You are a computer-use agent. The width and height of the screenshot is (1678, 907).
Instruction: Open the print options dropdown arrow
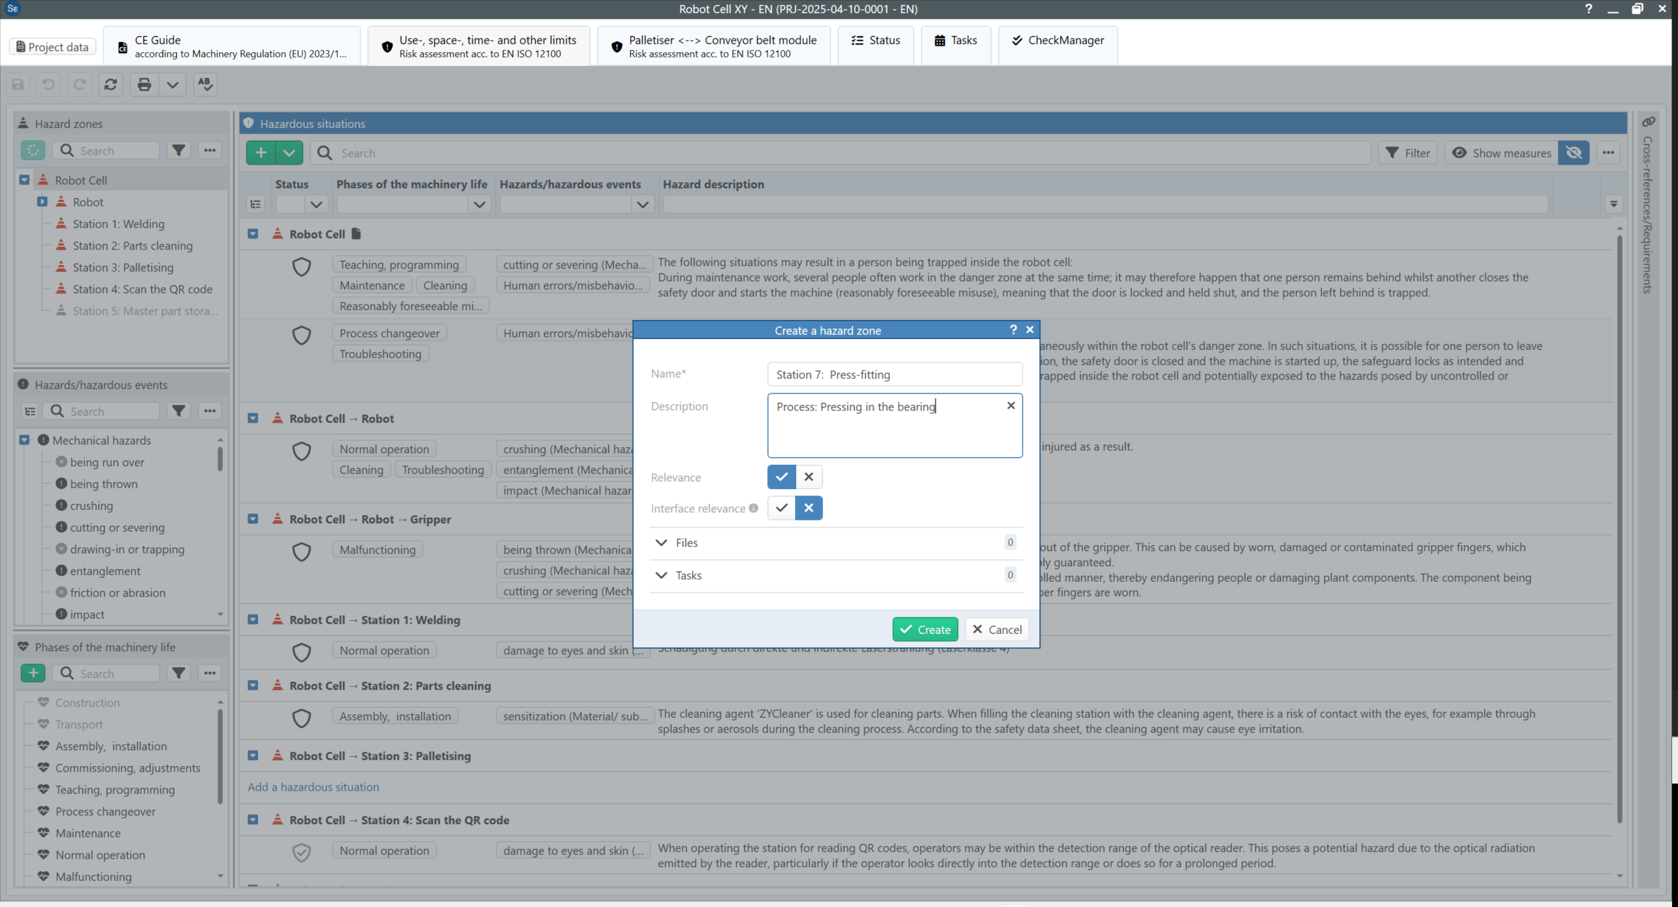click(172, 84)
